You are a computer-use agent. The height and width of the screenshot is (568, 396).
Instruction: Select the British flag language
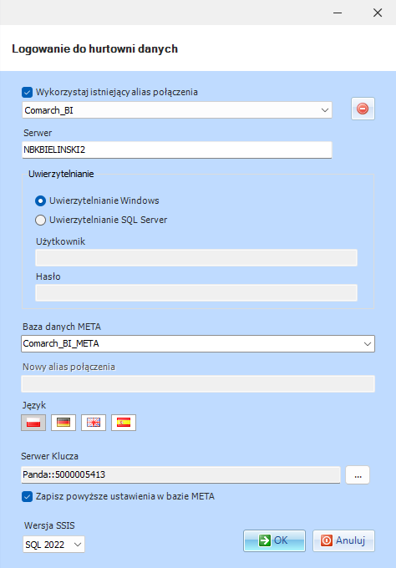point(94,423)
